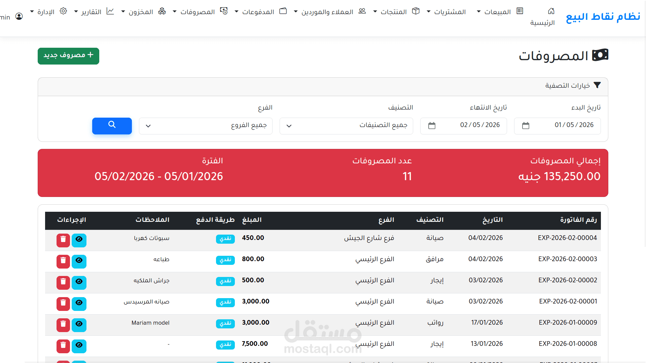
Task: Click trash icon for EXP-2026-01-00009 row
Action: [x=63, y=325]
